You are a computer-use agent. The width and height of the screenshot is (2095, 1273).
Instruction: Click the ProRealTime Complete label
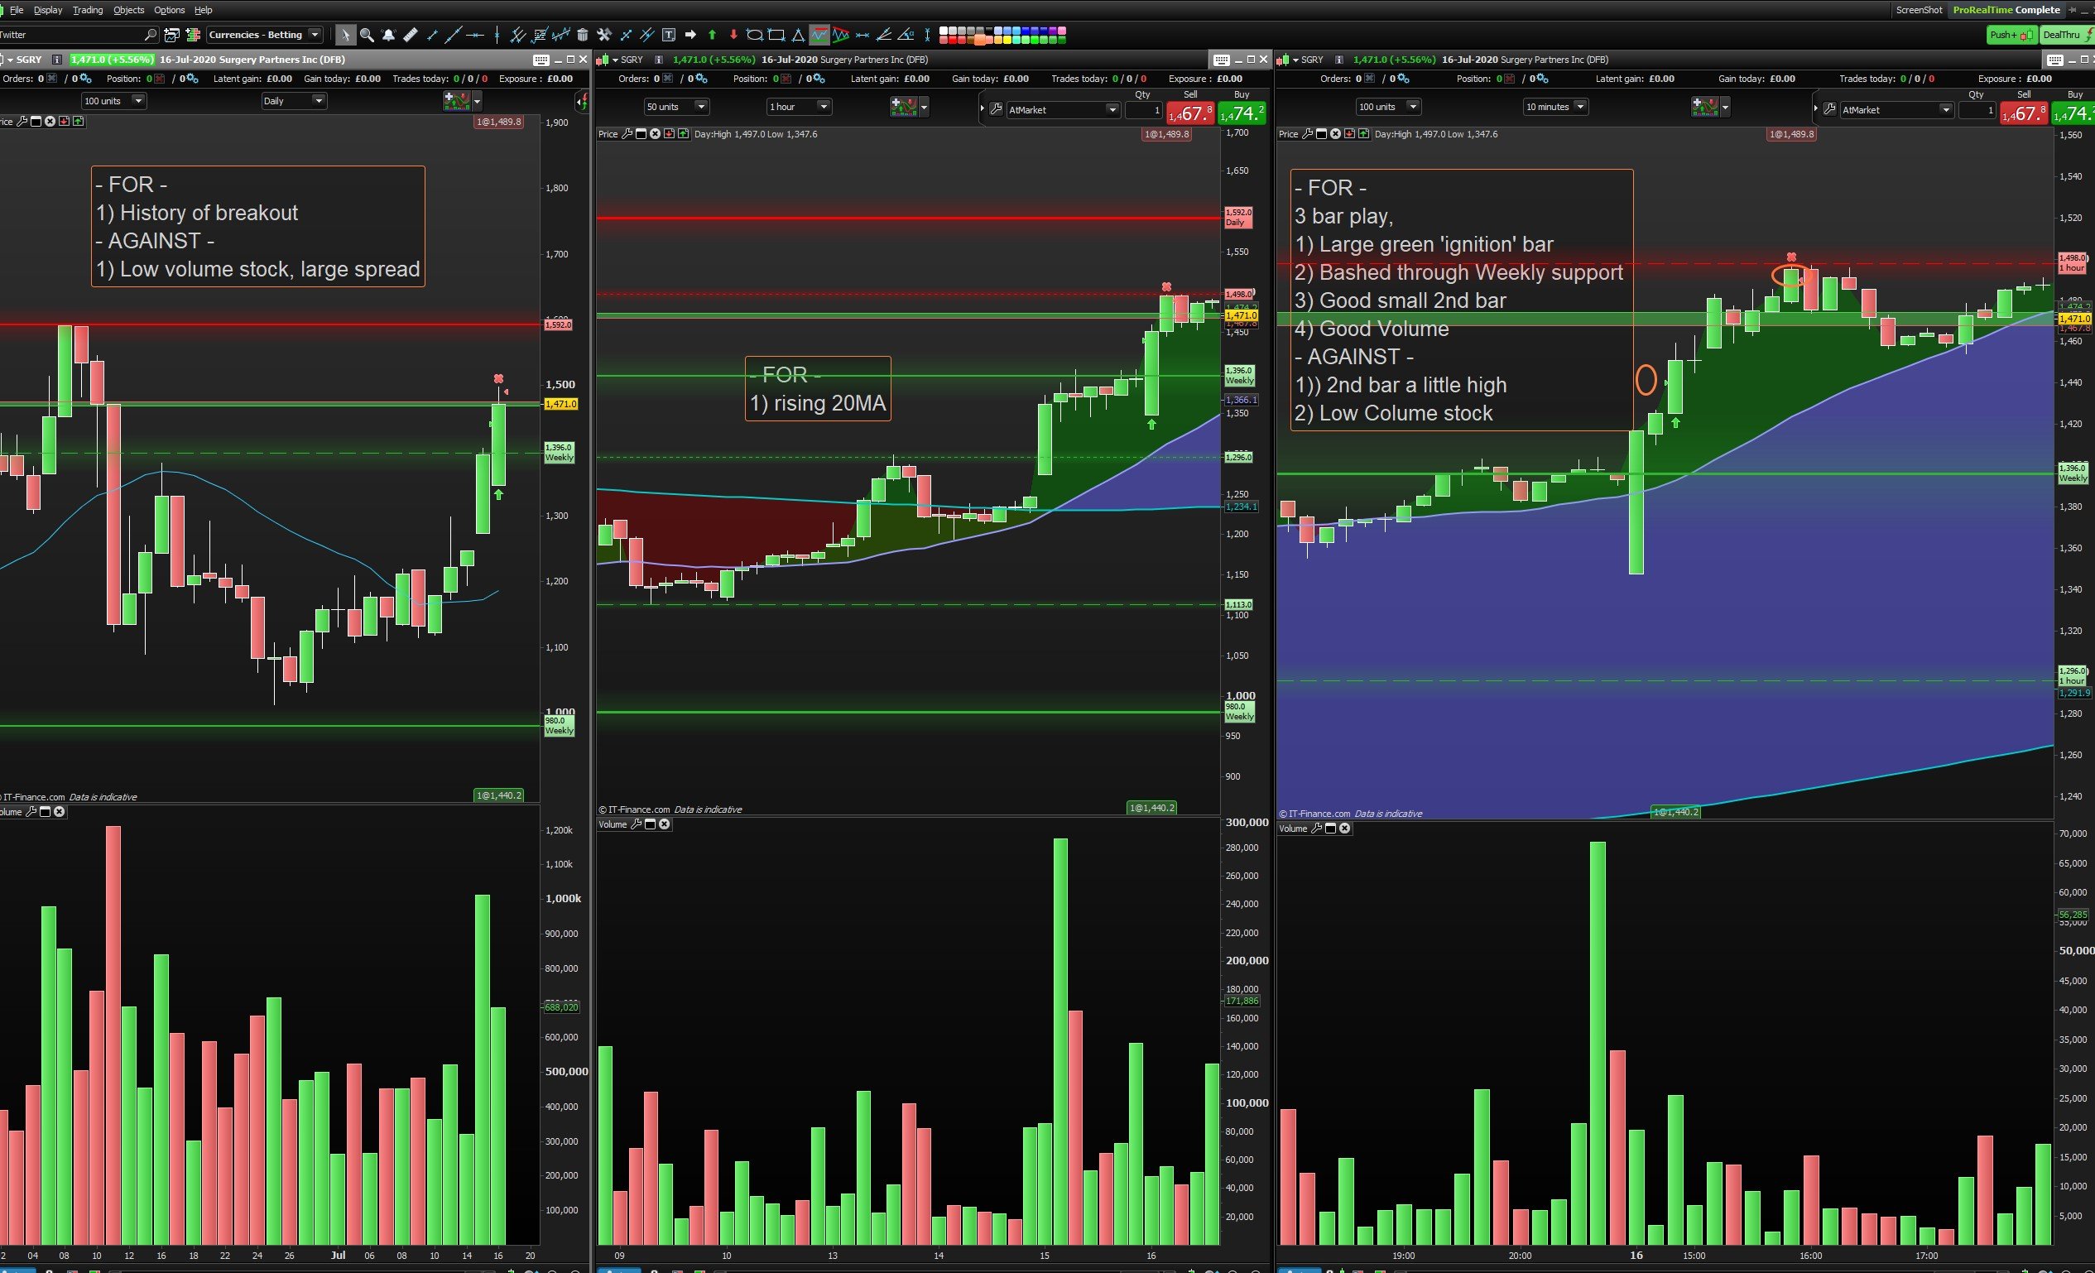[x=2006, y=10]
